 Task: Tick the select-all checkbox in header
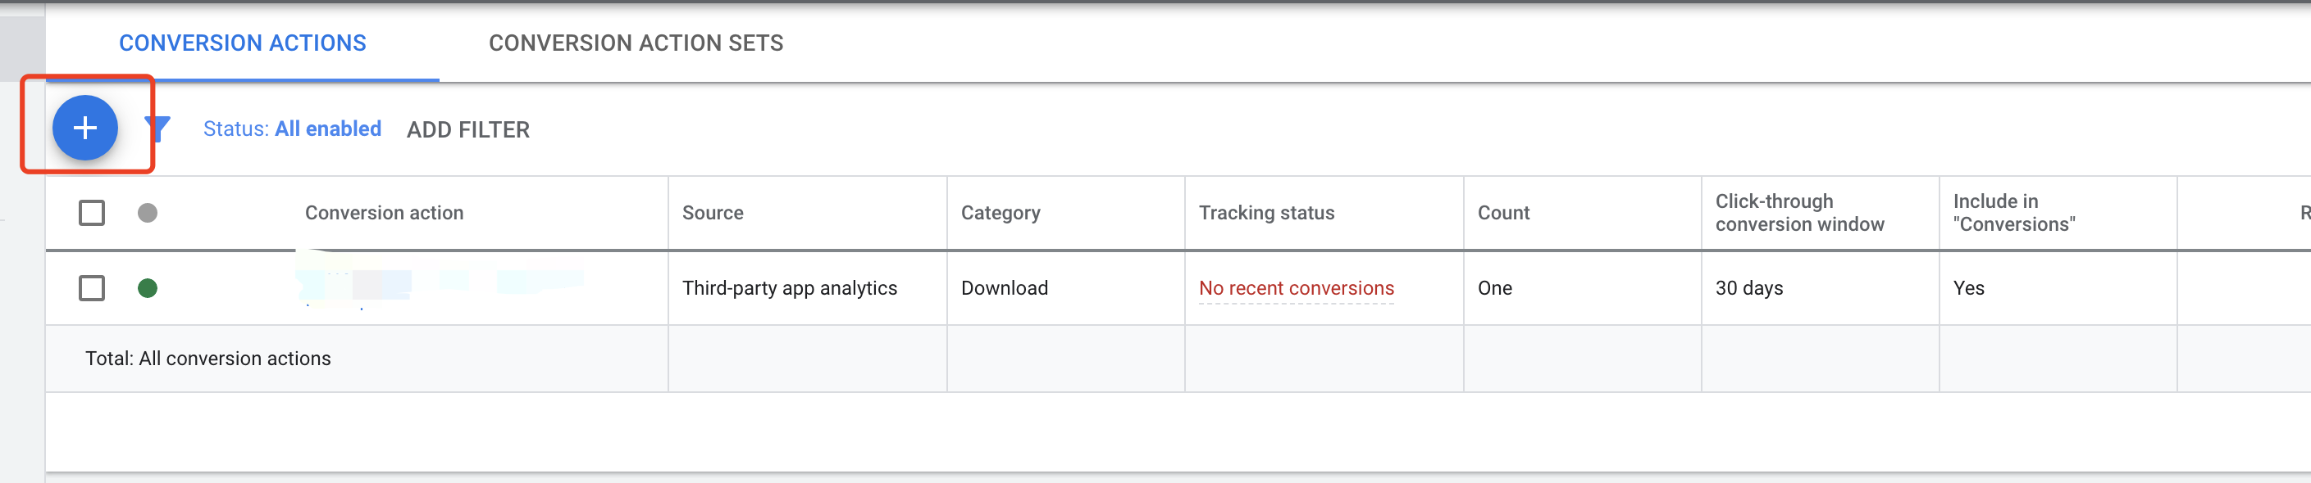[92, 214]
